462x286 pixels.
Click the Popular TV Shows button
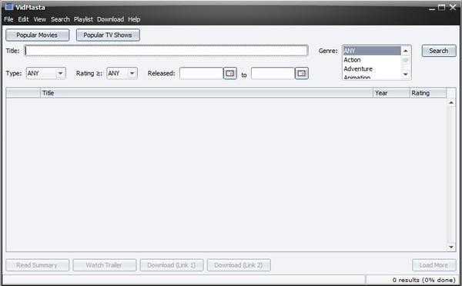point(108,35)
